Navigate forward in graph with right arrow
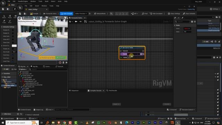222x125 pixels. point(80,22)
